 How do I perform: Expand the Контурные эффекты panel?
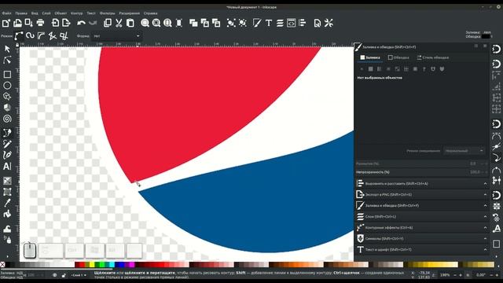tap(422, 227)
